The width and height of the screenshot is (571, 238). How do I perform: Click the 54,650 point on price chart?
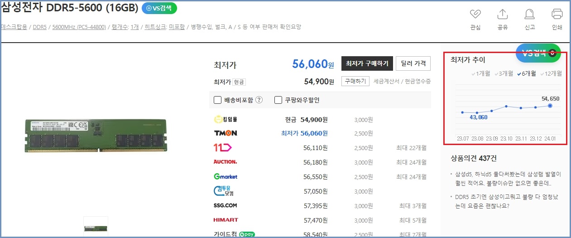click(550, 106)
